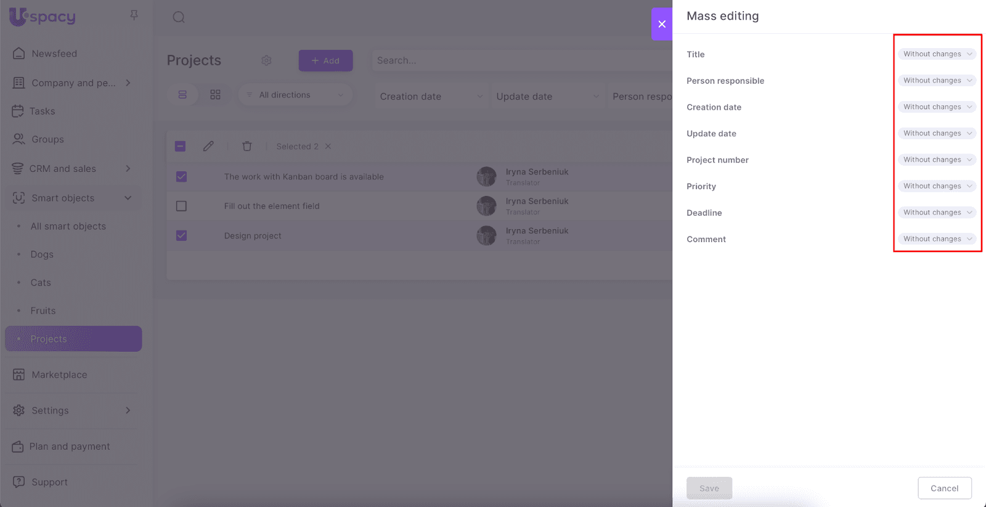Click the search magnifier icon

[179, 17]
